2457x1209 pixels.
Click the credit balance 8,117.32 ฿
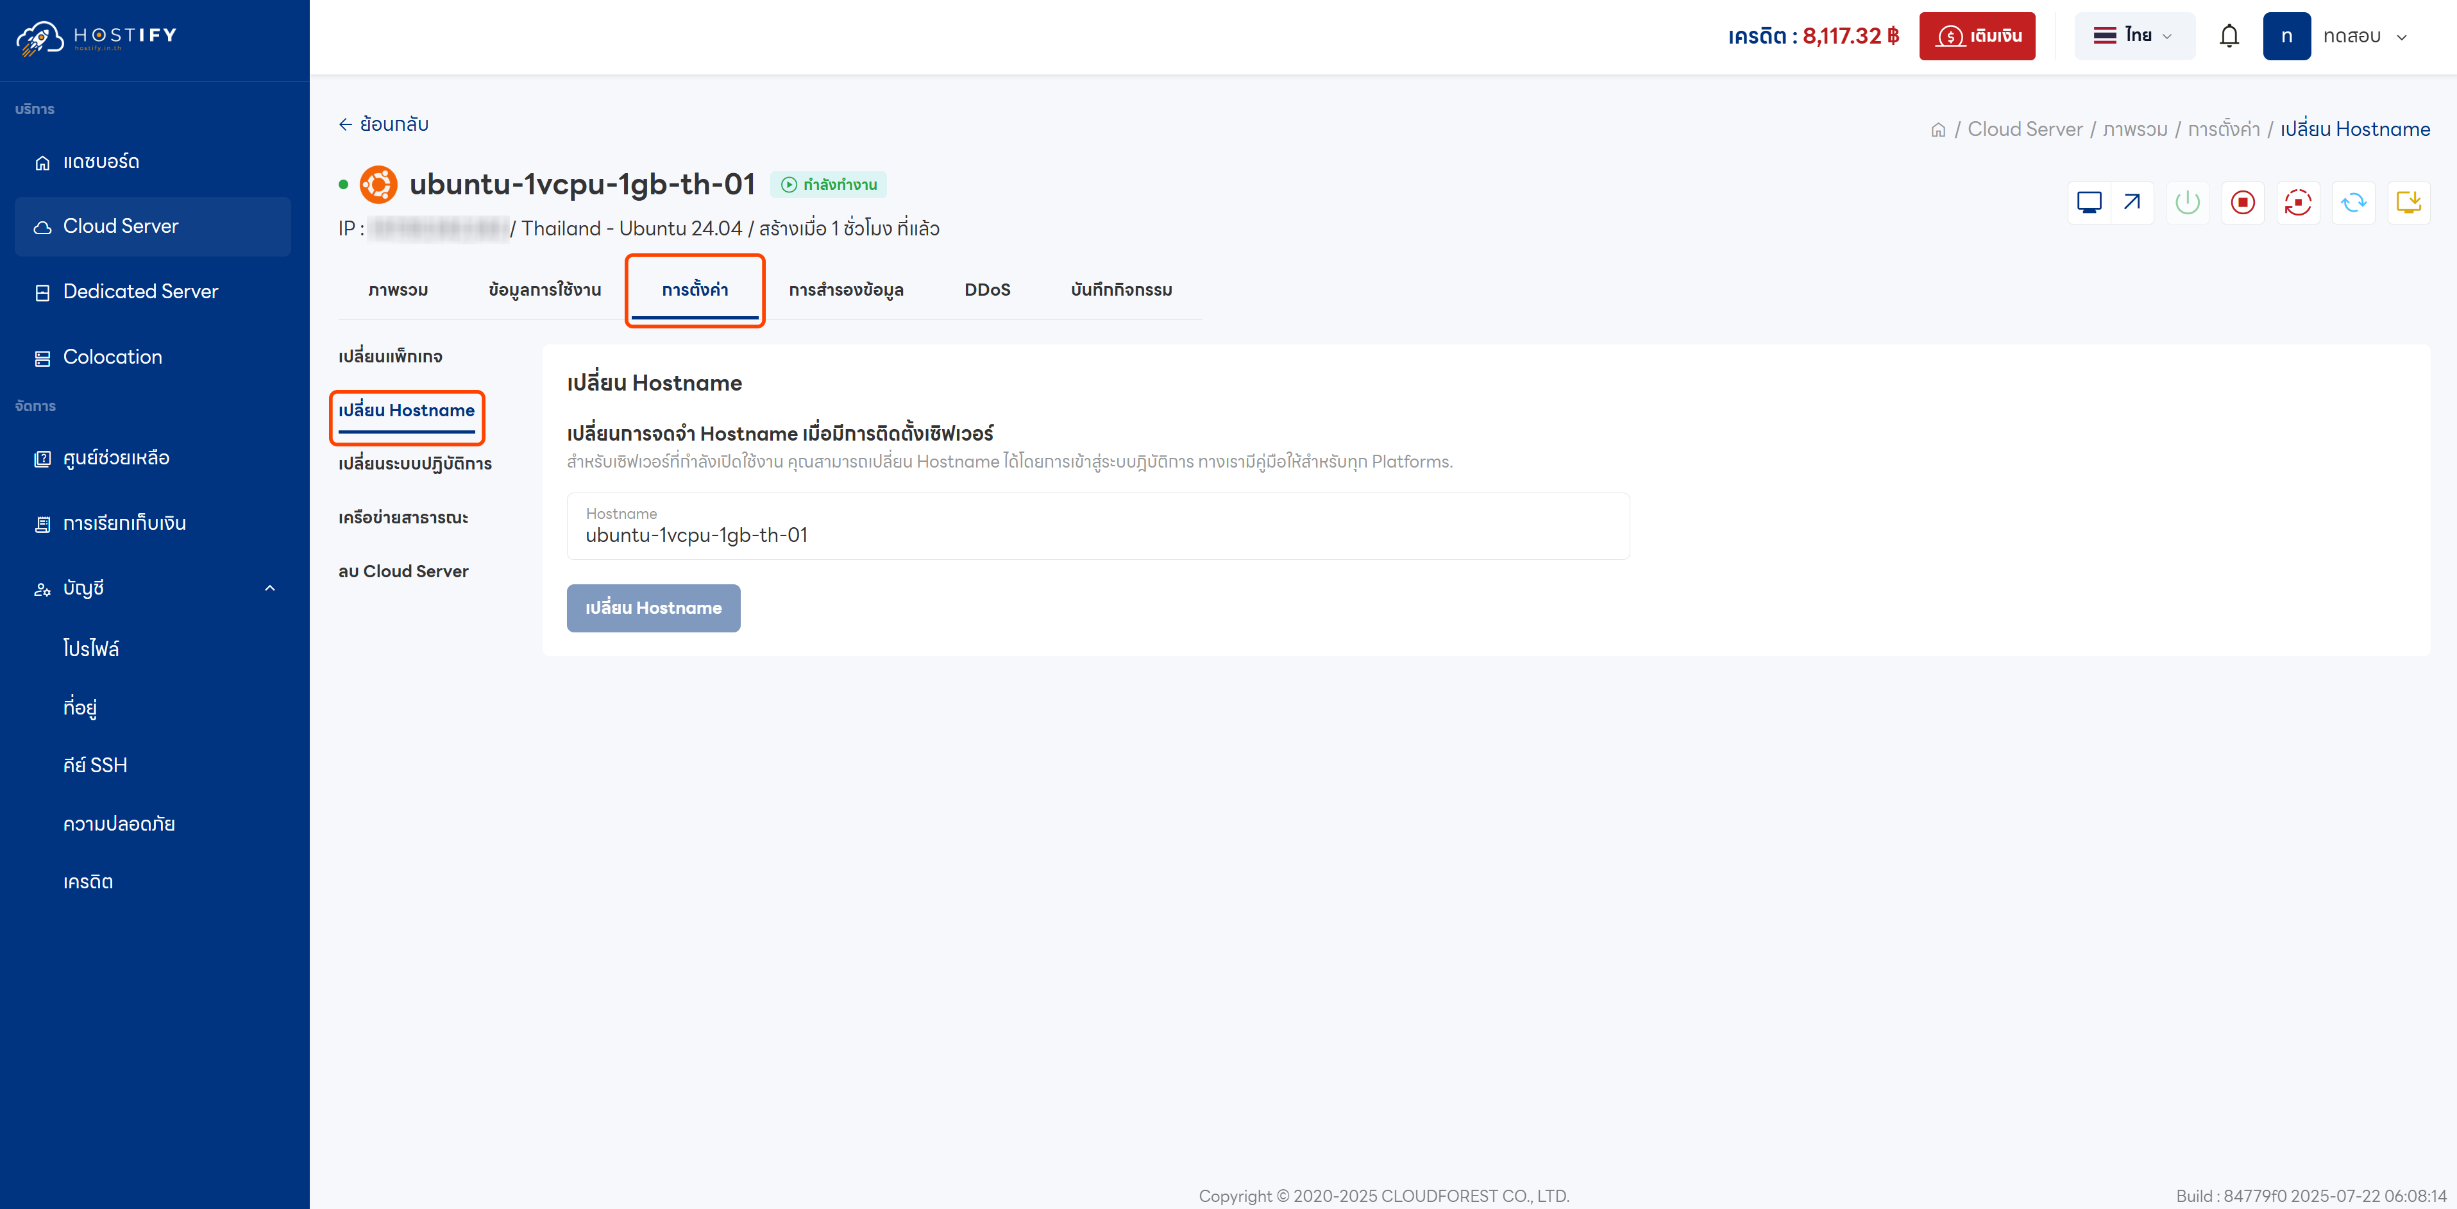(1850, 37)
